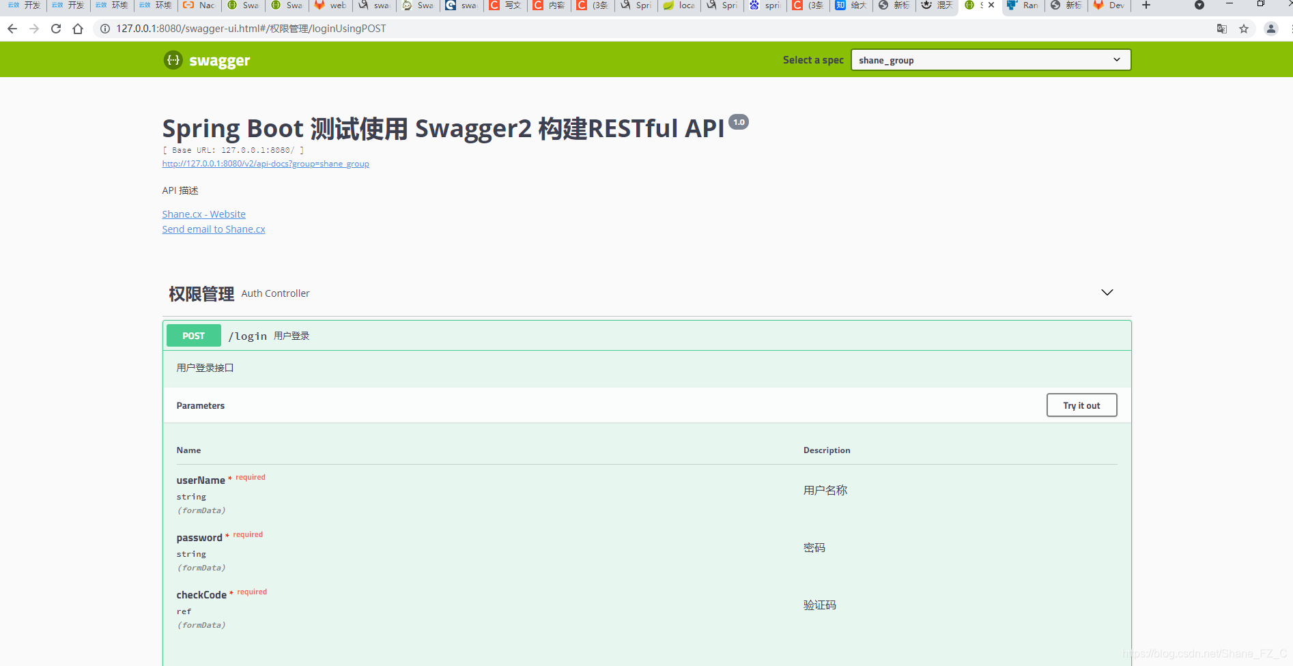Image resolution: width=1293 pixels, height=666 pixels.
Task: Click the tab search dropdown circle icon
Action: coord(1199,5)
